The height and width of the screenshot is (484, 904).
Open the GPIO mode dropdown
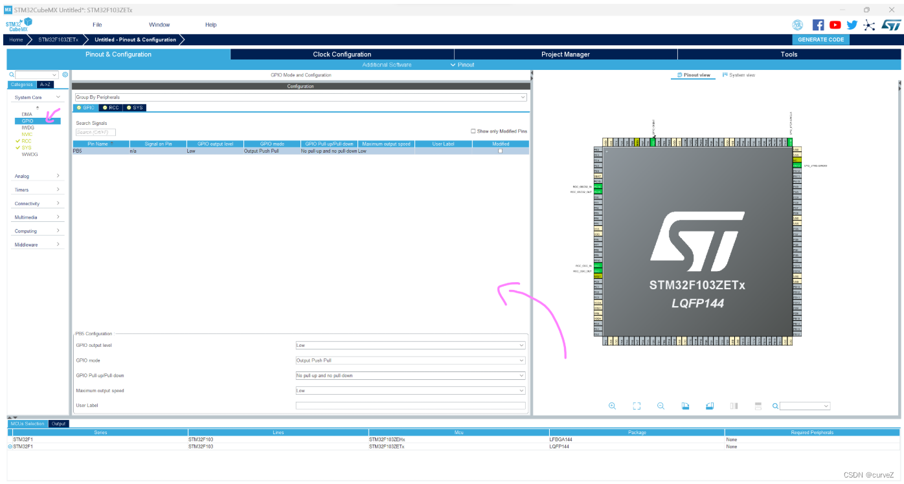[411, 360]
